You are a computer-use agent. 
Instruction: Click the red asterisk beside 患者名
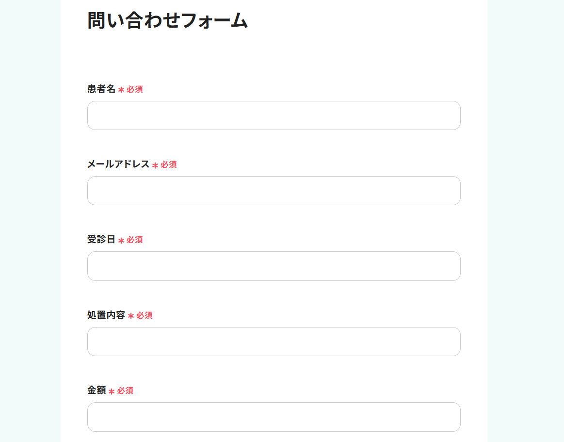click(121, 90)
